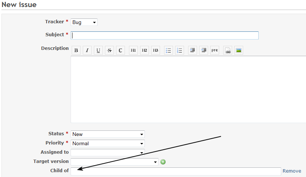Insert preformatted text with pre button

tap(215, 50)
